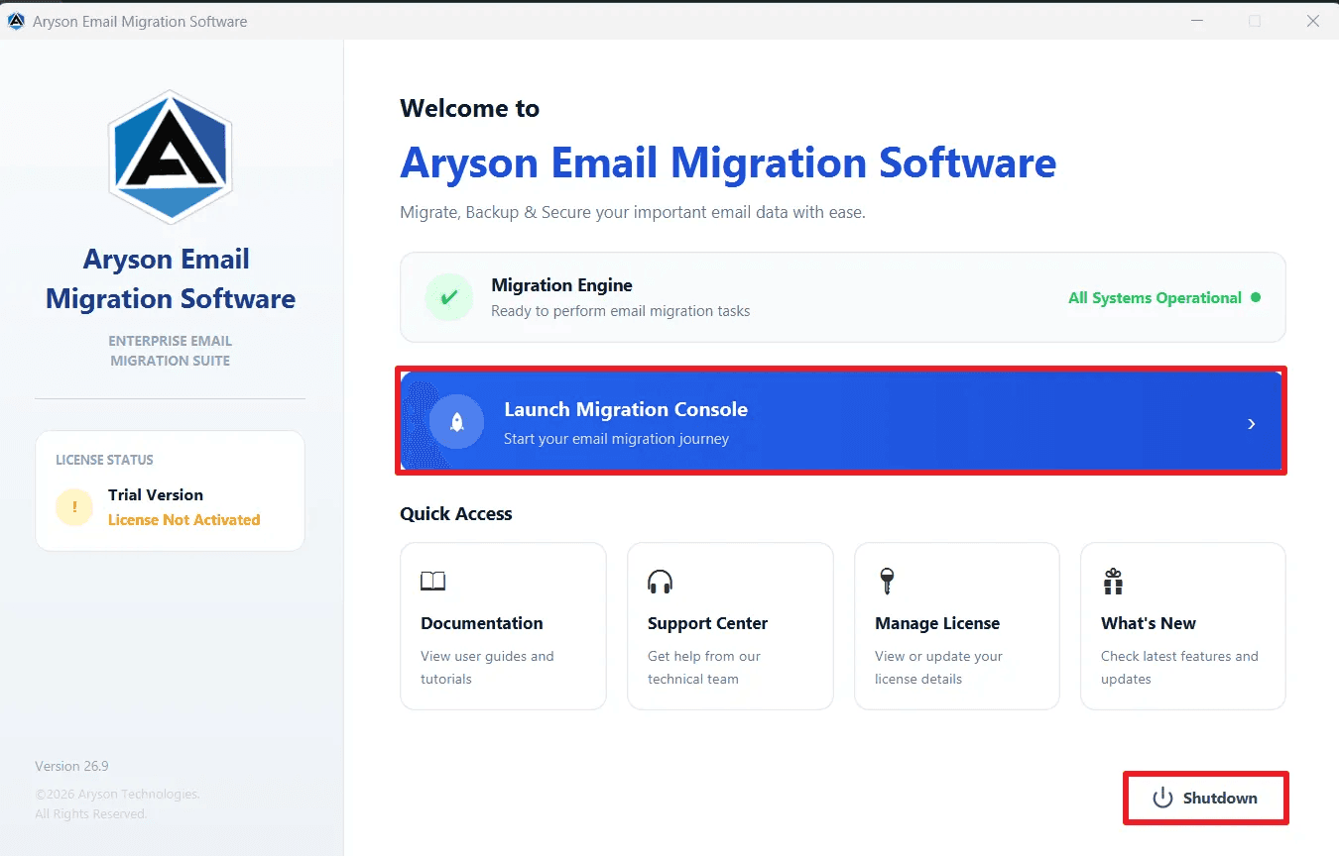Click 'View user guides and tutorials' description

point(487,668)
